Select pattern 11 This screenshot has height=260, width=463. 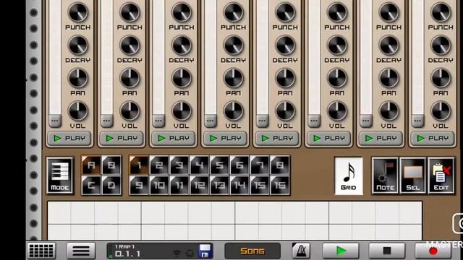[x=179, y=186]
